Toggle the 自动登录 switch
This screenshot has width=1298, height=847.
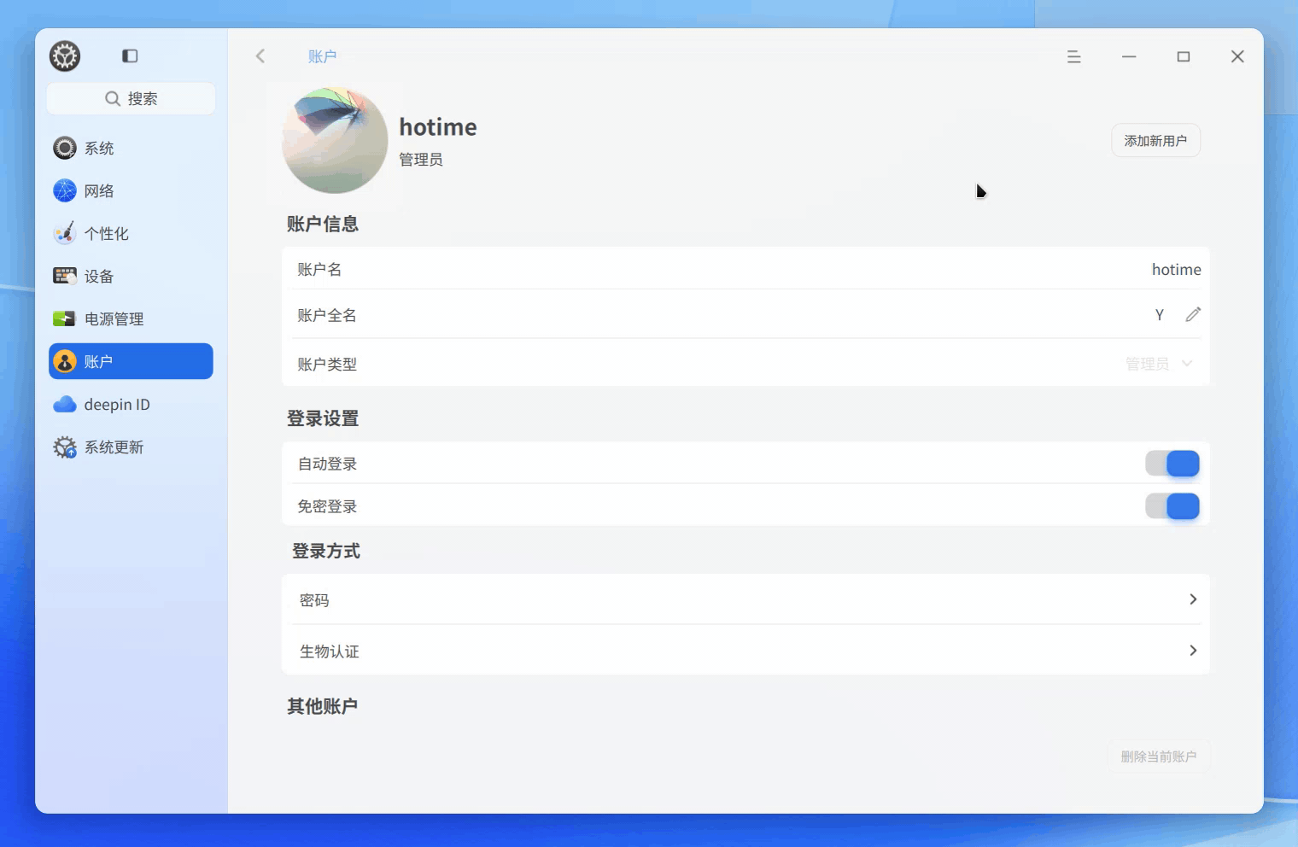tap(1172, 464)
